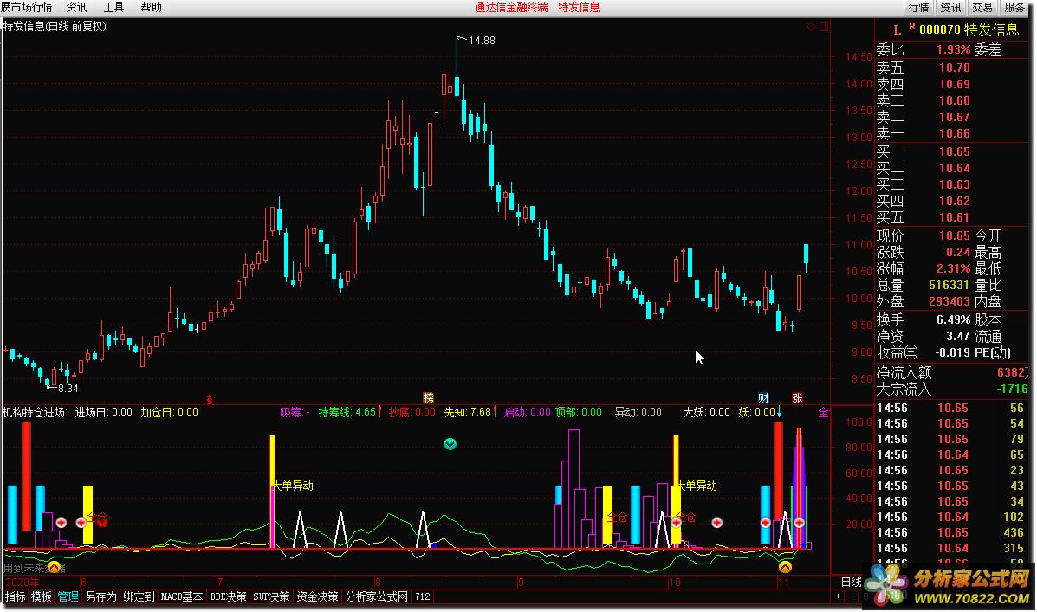Open the red 涨 marker below the chart
Screen dimensions: 1037x612
click(797, 398)
